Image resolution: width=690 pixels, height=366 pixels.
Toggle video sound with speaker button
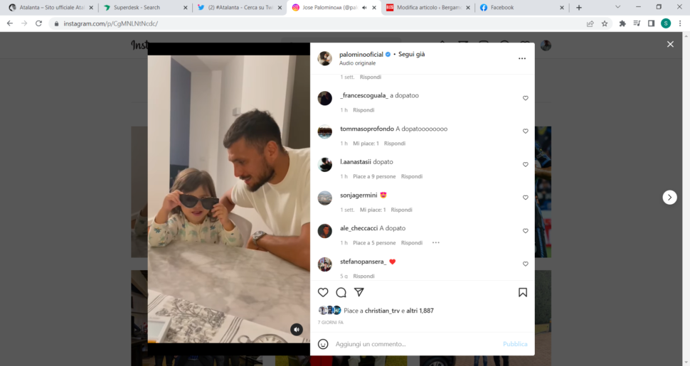click(x=297, y=330)
